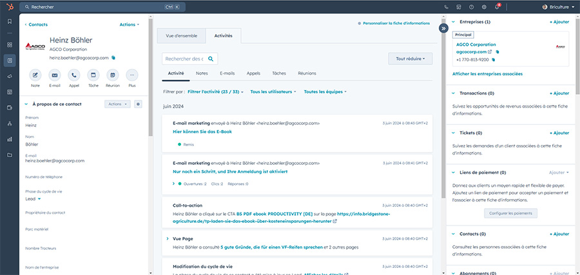The image size is (580, 275).
Task: Open the calling phone icon in top bar
Action: [447, 6]
